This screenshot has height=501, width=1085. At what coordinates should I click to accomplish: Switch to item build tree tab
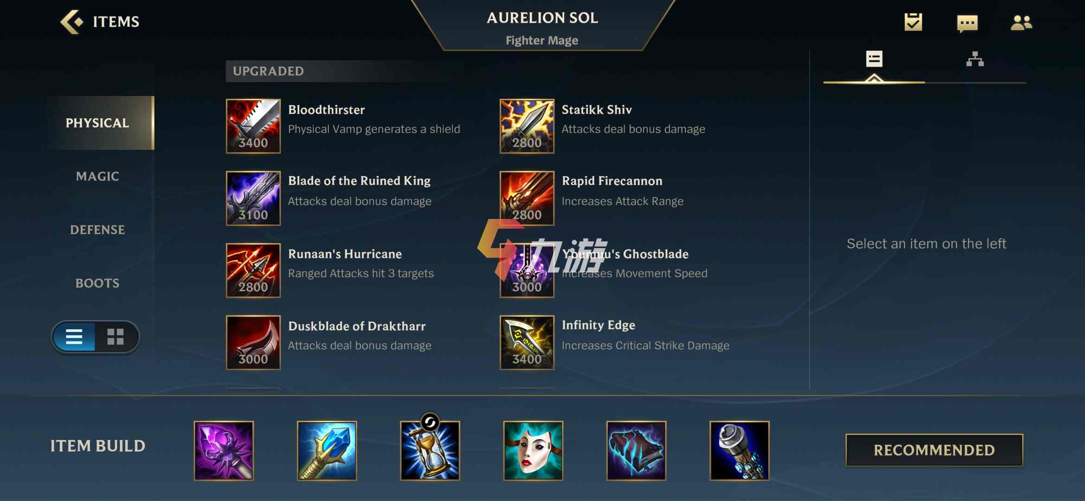click(x=975, y=59)
